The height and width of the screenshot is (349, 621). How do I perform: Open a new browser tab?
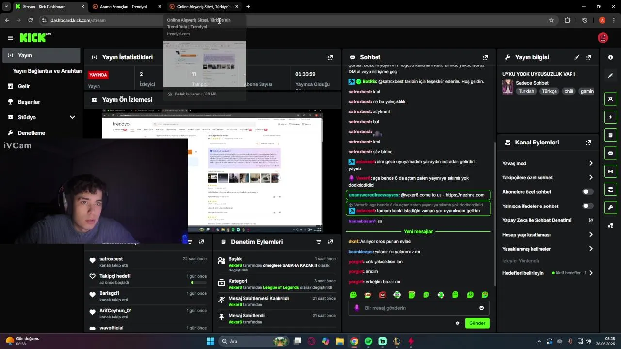[x=248, y=7]
